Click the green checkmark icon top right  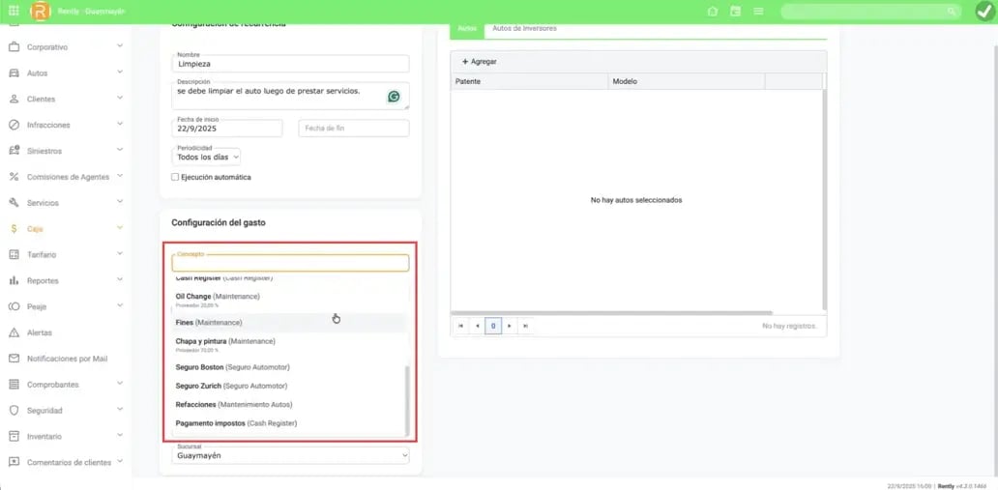[x=984, y=12]
